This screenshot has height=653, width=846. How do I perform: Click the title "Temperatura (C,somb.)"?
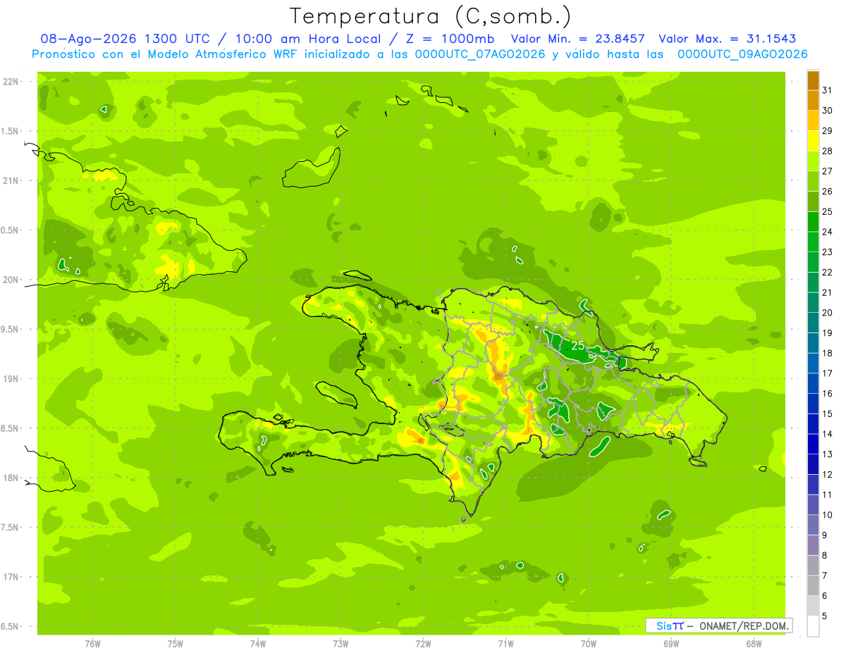click(x=431, y=16)
